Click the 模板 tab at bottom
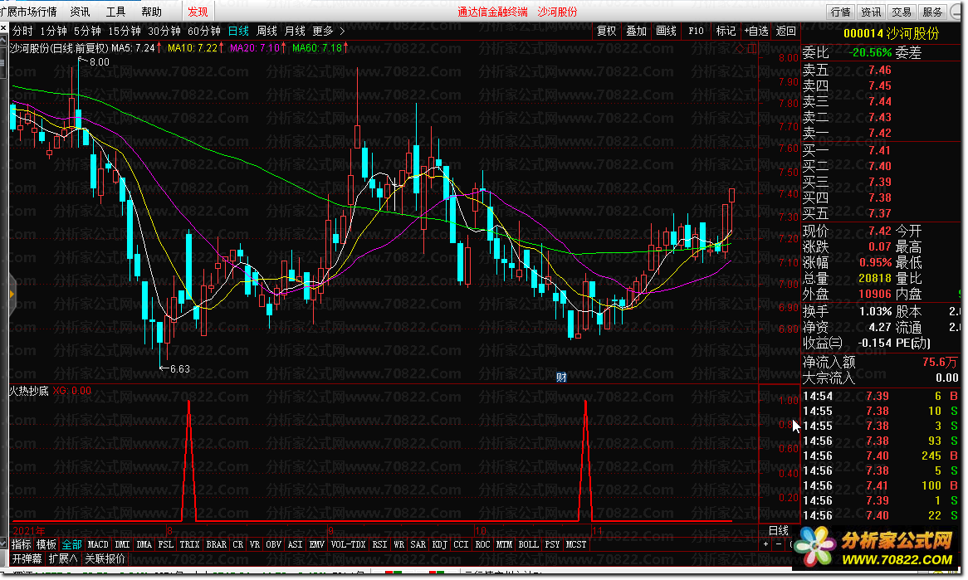The image size is (968, 580). coord(46,544)
